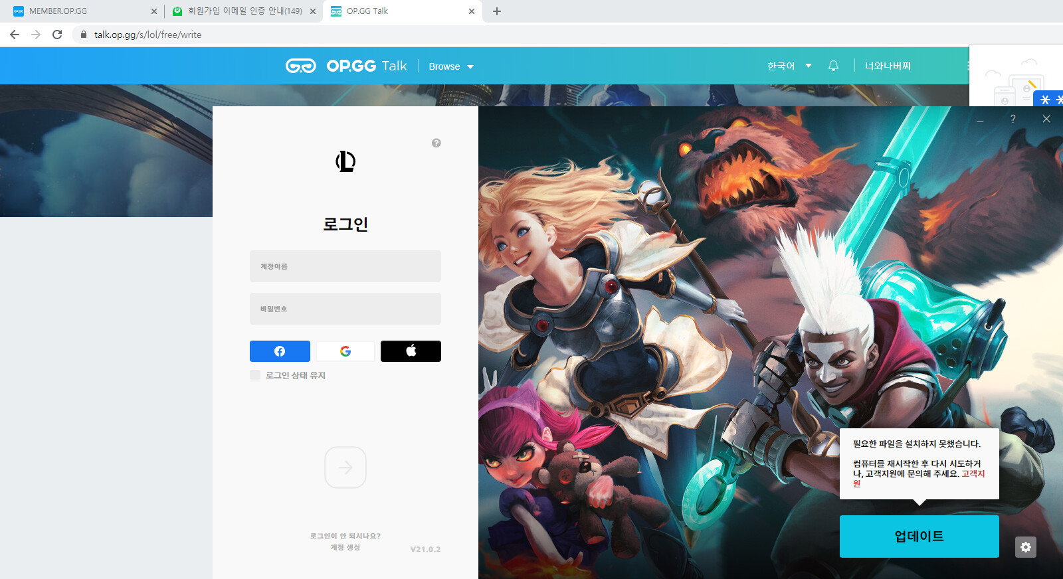Click the 계정이름 input field

point(345,266)
